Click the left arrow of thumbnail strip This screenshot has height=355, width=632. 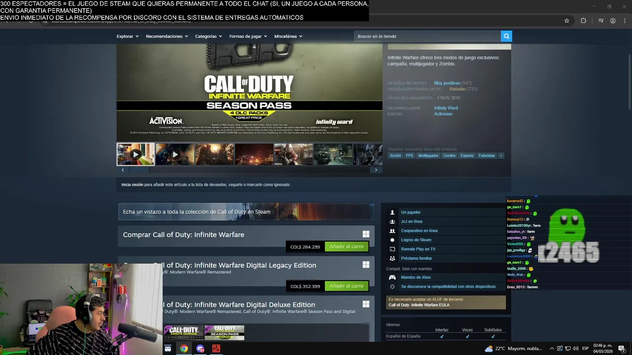123,170
